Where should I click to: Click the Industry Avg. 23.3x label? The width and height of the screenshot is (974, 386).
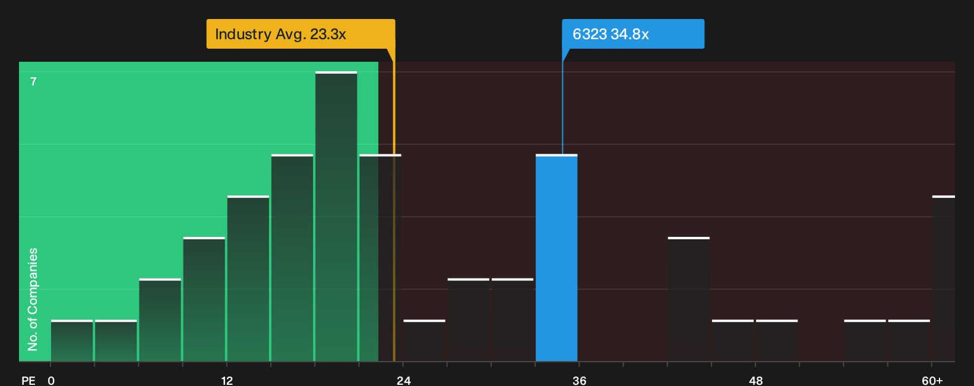tap(301, 34)
